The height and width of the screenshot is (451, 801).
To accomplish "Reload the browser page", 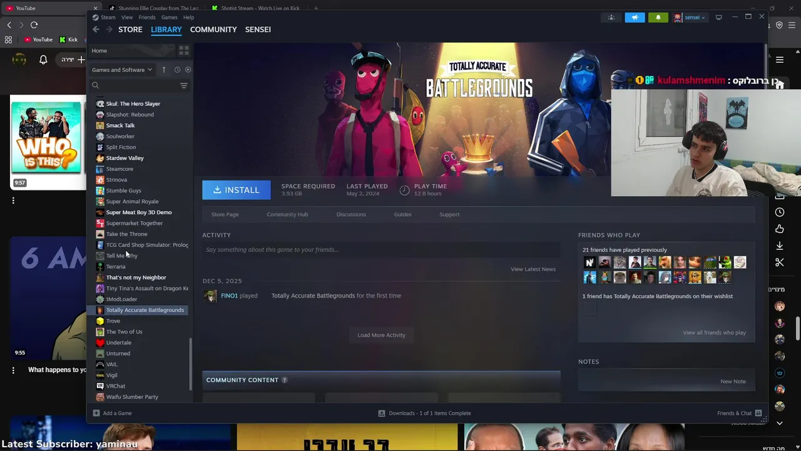I will pyautogui.click(x=34, y=24).
